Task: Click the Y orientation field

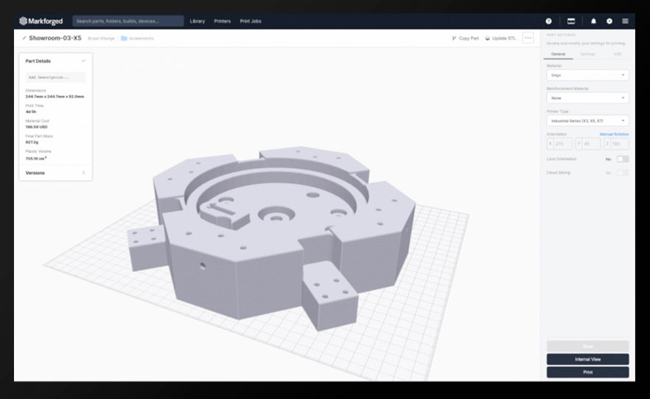Action: click(x=587, y=144)
